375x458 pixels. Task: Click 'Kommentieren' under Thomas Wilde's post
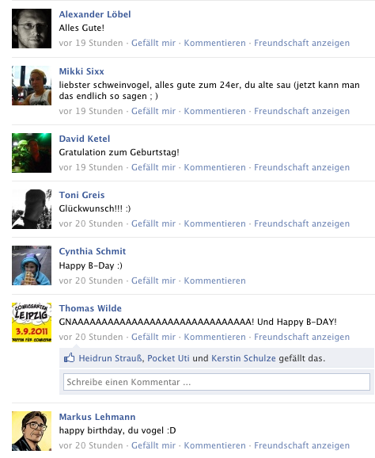214,337
